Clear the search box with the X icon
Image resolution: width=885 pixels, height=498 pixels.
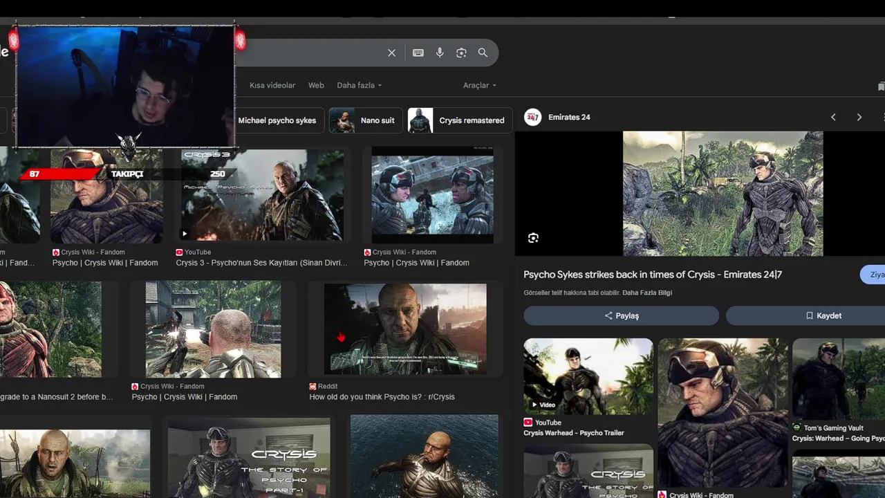tap(391, 53)
